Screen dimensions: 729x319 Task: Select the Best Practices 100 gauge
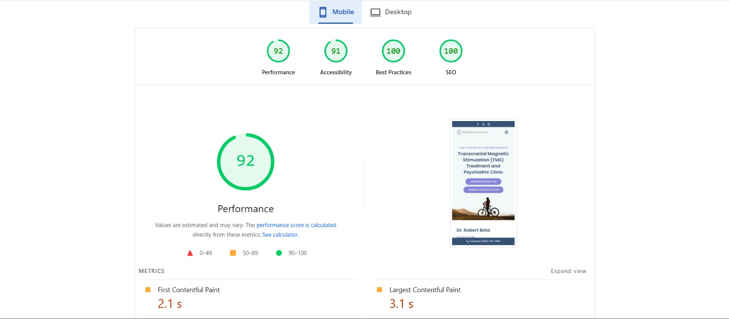tap(393, 51)
